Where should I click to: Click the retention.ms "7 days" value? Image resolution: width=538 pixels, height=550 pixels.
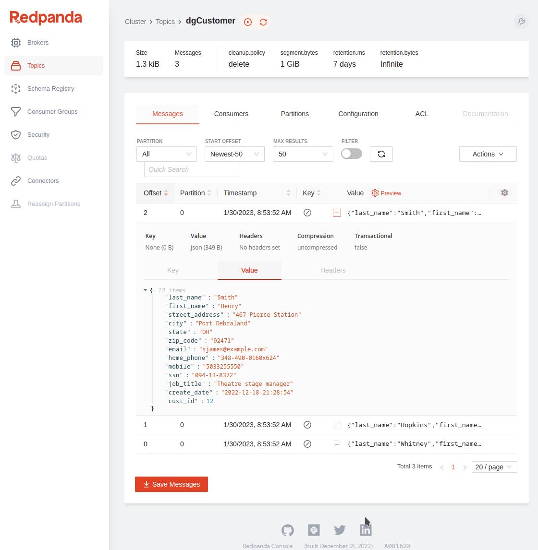pos(344,64)
